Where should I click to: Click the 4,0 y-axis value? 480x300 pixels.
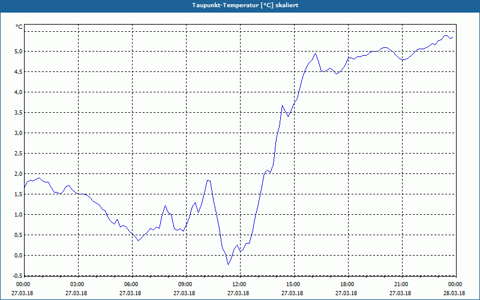click(19, 92)
